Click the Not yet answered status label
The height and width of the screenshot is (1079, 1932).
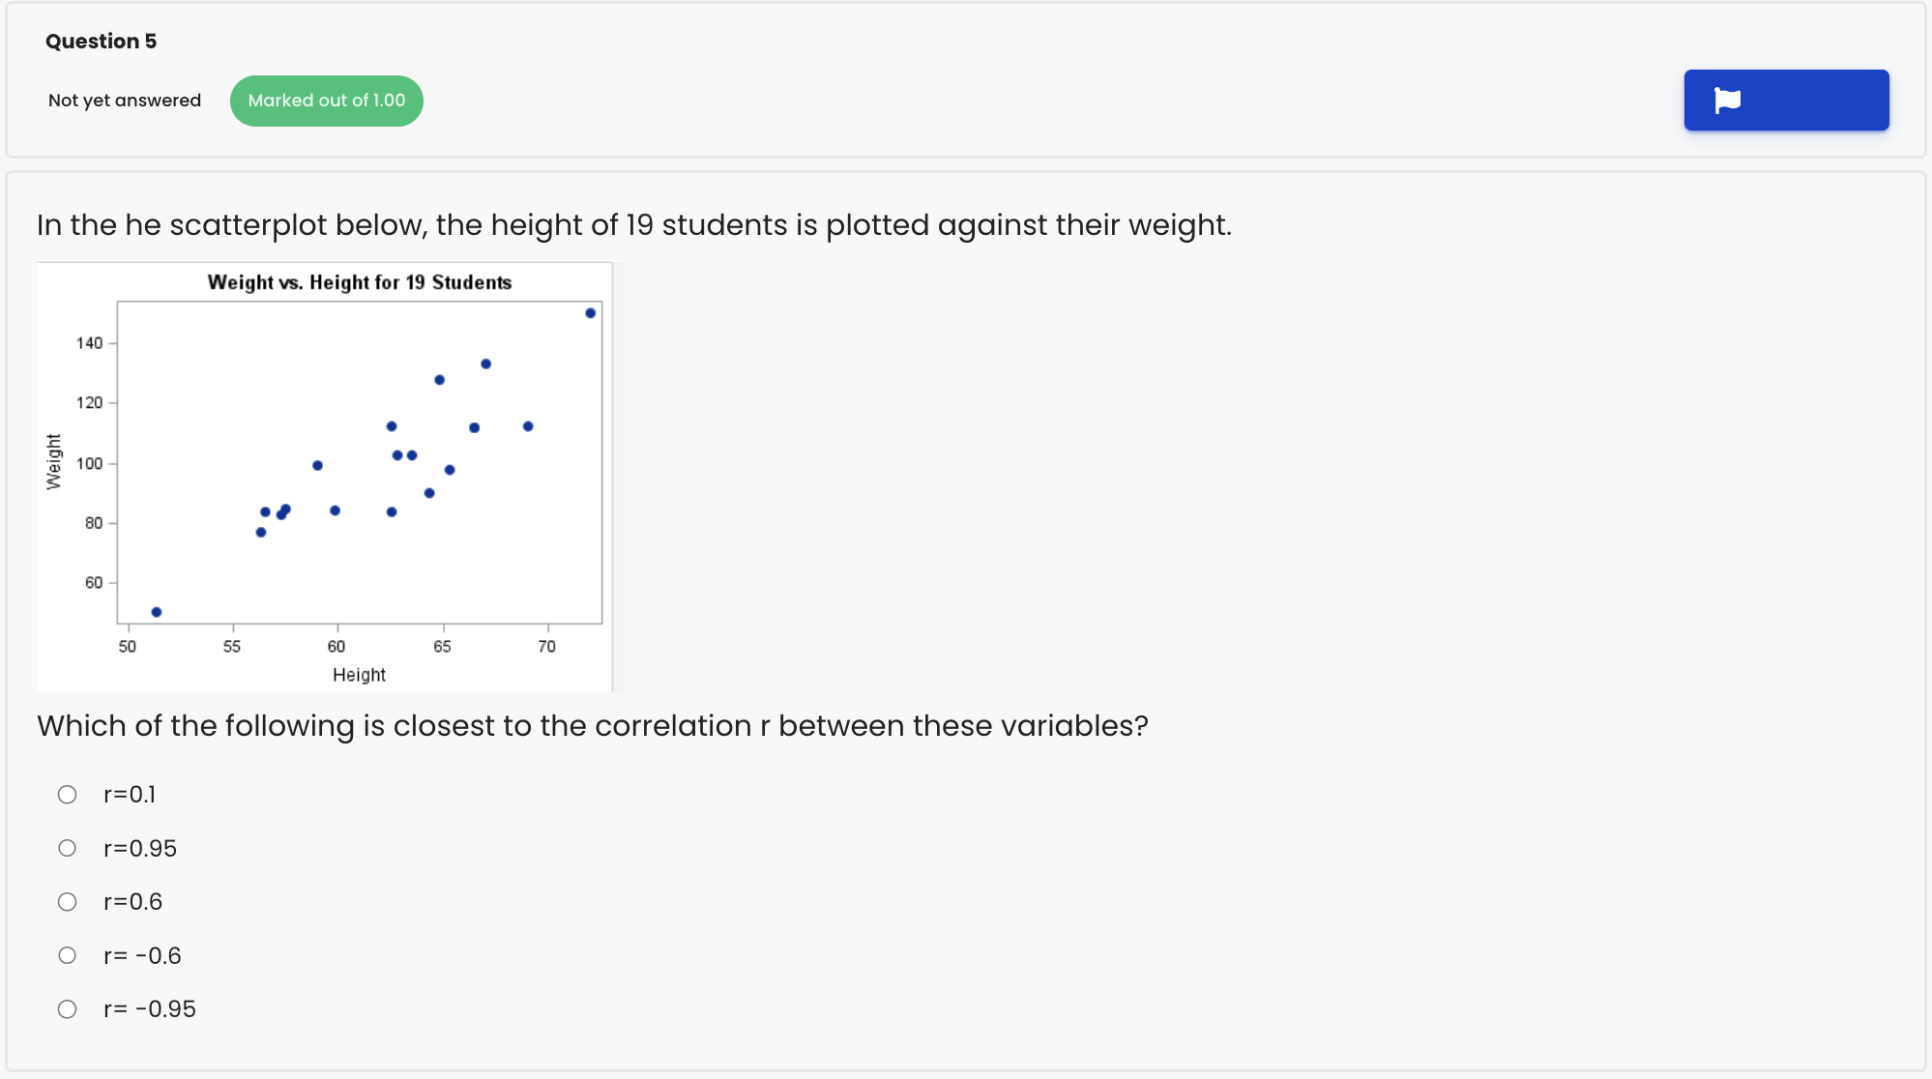point(124,100)
